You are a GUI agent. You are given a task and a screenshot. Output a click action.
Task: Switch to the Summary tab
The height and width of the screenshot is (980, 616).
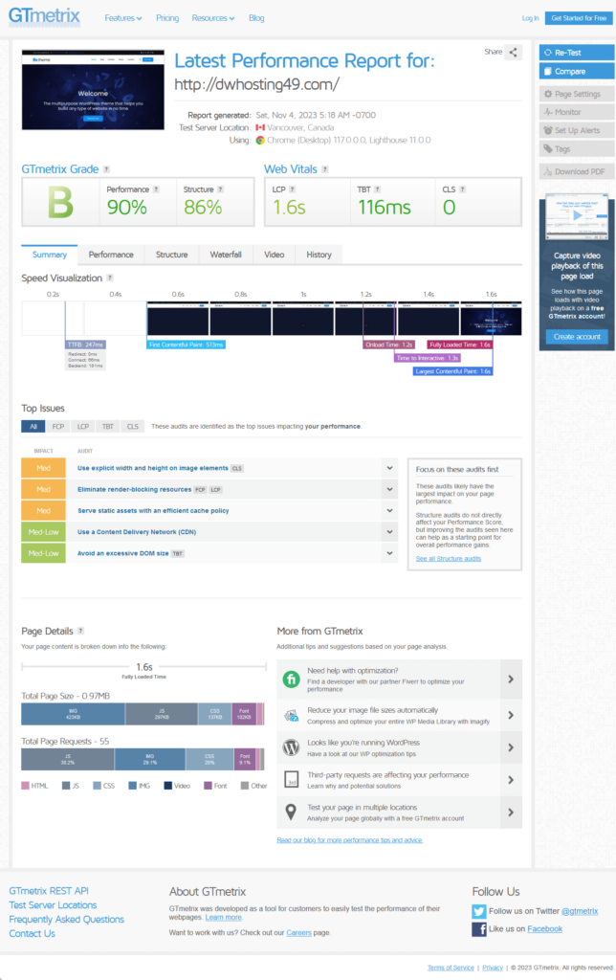pos(50,255)
